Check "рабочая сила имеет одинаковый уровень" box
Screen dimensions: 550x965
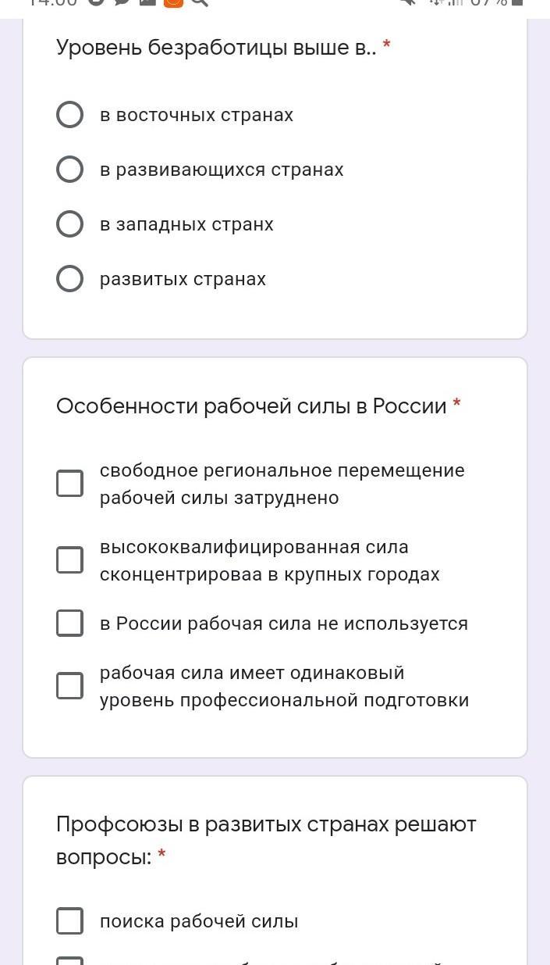click(70, 686)
